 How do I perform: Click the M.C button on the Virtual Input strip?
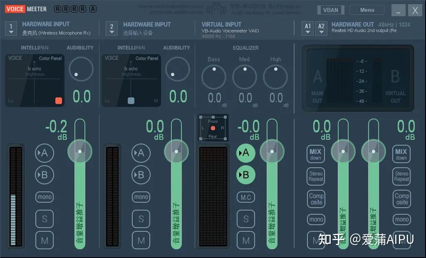pyautogui.click(x=245, y=197)
